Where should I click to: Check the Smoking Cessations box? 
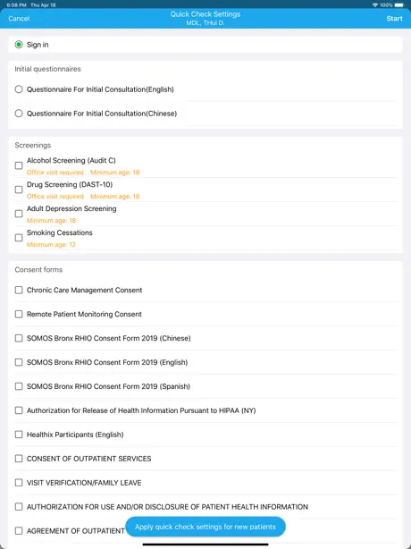[x=19, y=238]
